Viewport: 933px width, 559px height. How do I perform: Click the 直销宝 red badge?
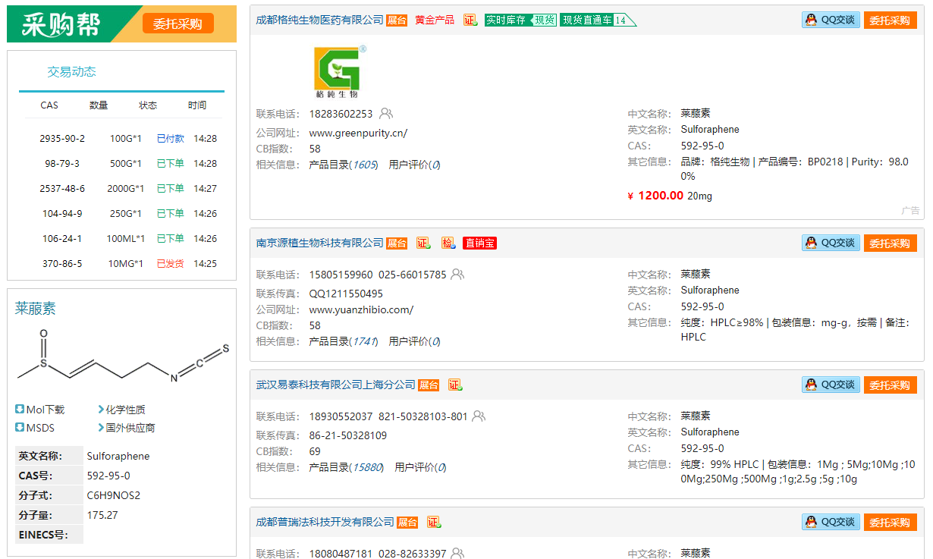[x=479, y=243]
